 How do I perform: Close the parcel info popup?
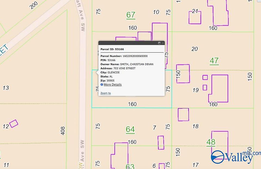[x=163, y=43]
